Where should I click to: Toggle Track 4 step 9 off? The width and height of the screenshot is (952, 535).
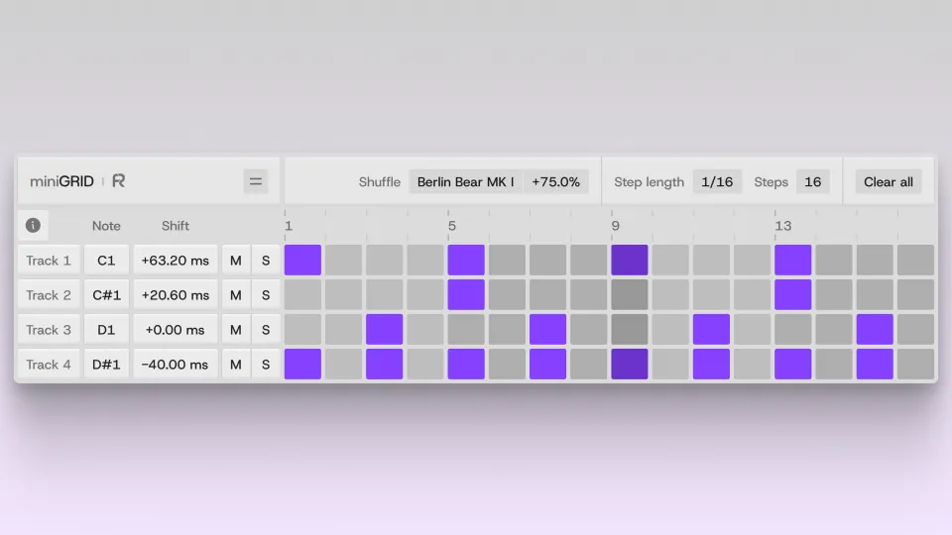coord(630,364)
